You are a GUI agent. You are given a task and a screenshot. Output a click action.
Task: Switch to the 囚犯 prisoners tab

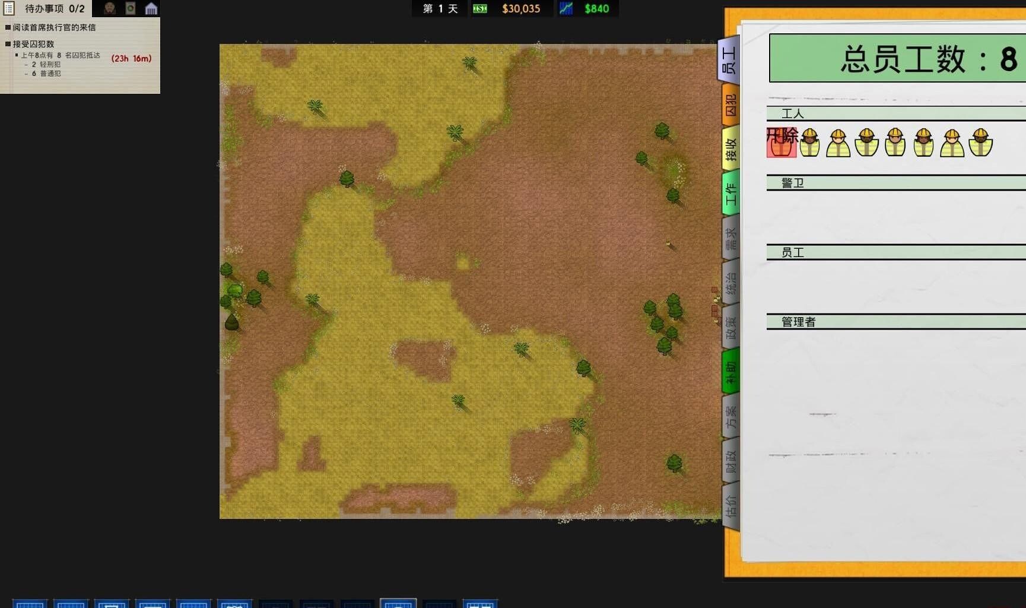[x=730, y=105]
